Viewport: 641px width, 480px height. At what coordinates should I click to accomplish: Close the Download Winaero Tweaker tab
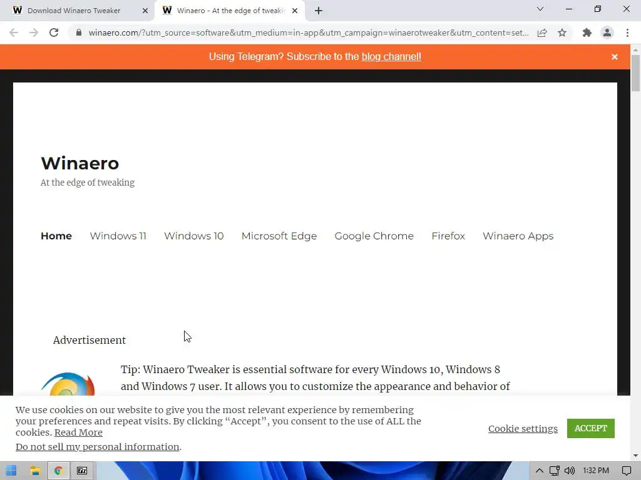coord(145,11)
